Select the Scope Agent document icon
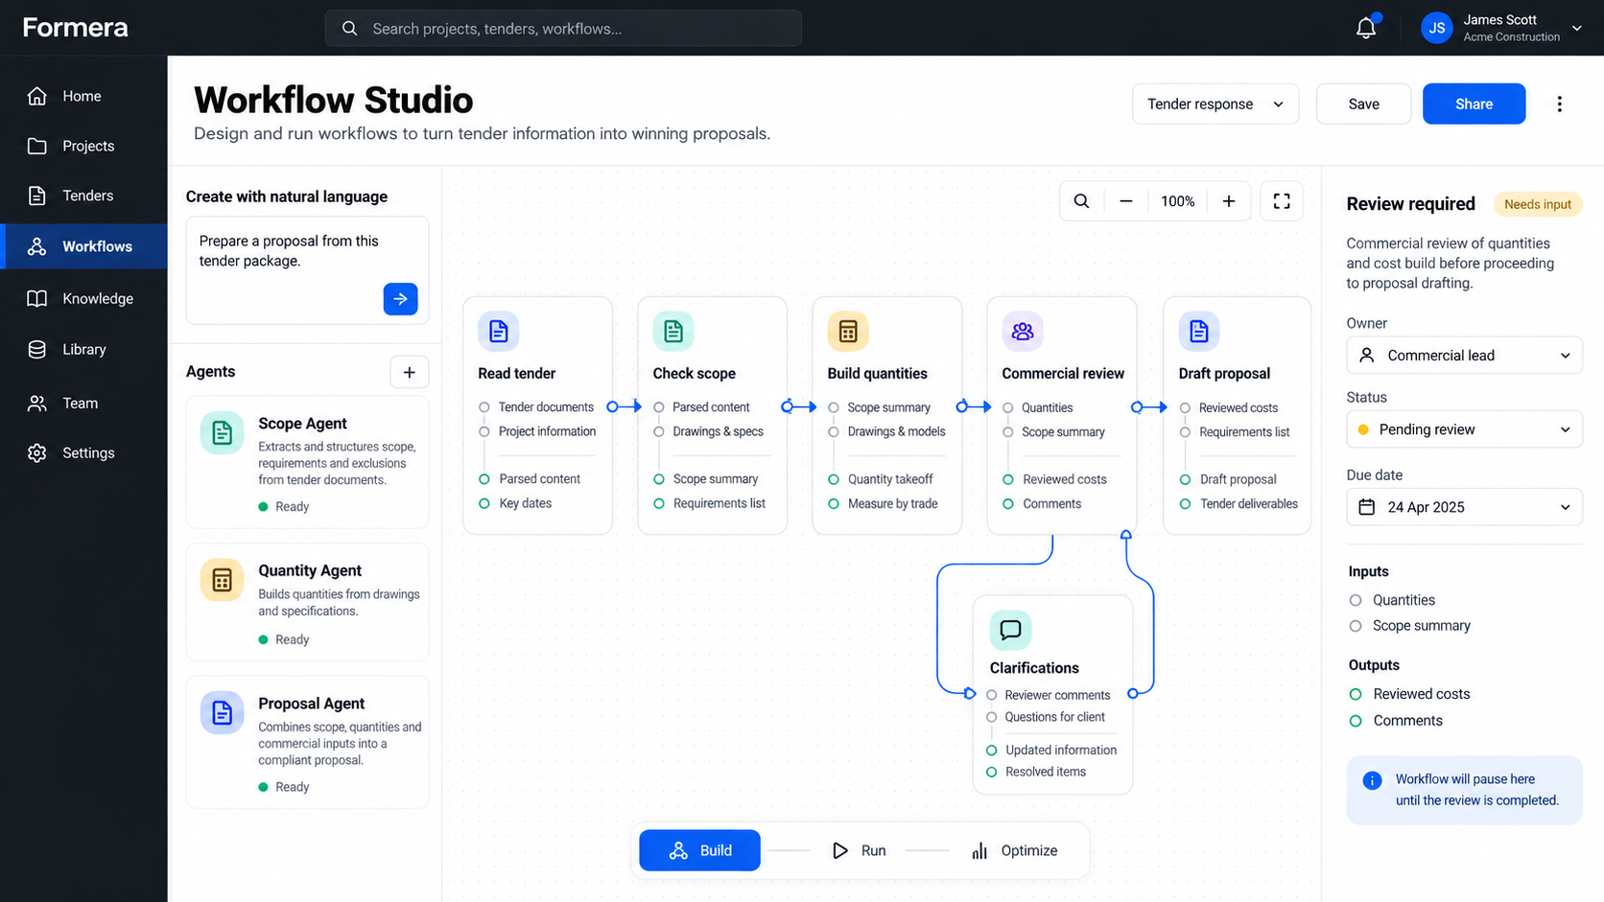Image resolution: width=1604 pixels, height=902 pixels. point(222,432)
